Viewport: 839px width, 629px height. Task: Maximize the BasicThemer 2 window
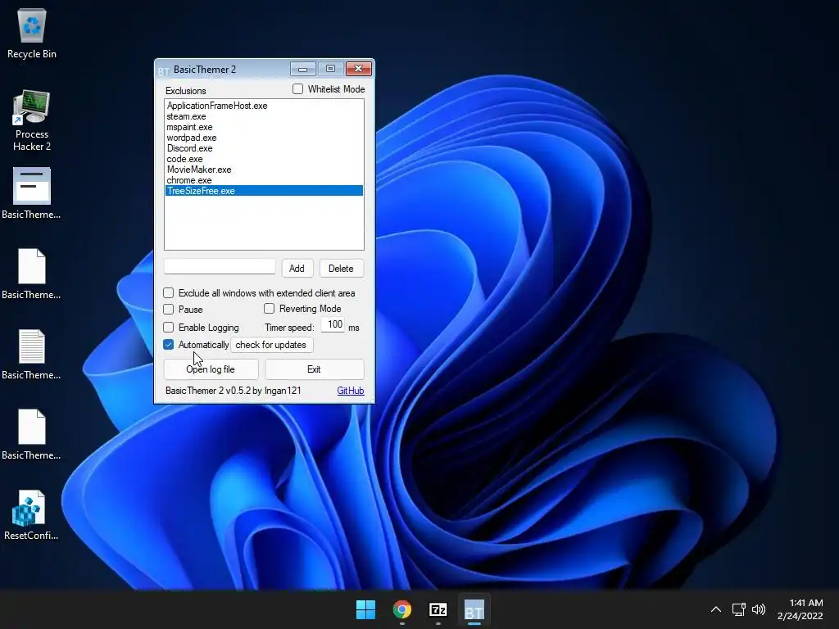331,69
